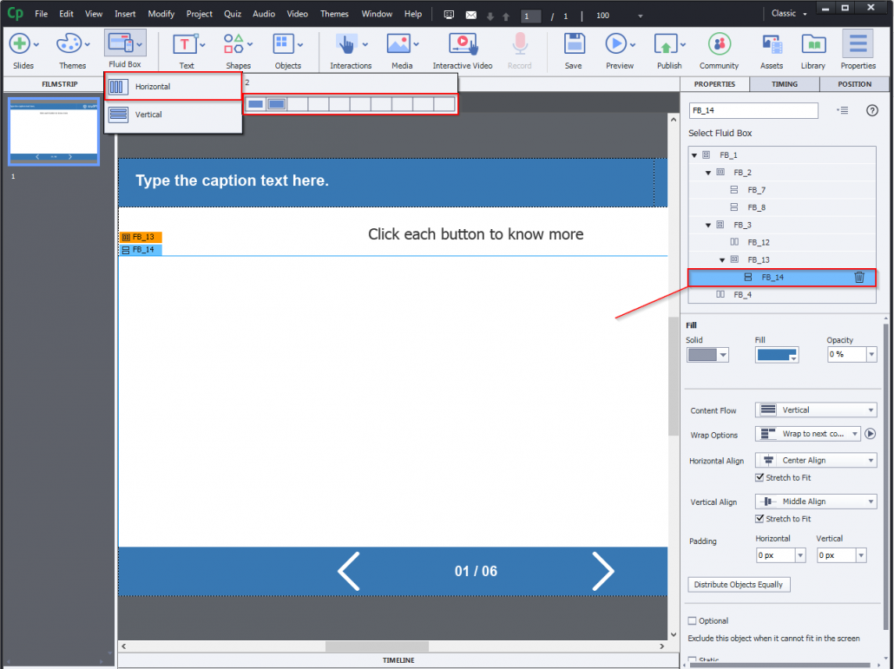Screen dimensions: 894x669
Task: Click the Distribute Objects Equally button
Action: 739,584
